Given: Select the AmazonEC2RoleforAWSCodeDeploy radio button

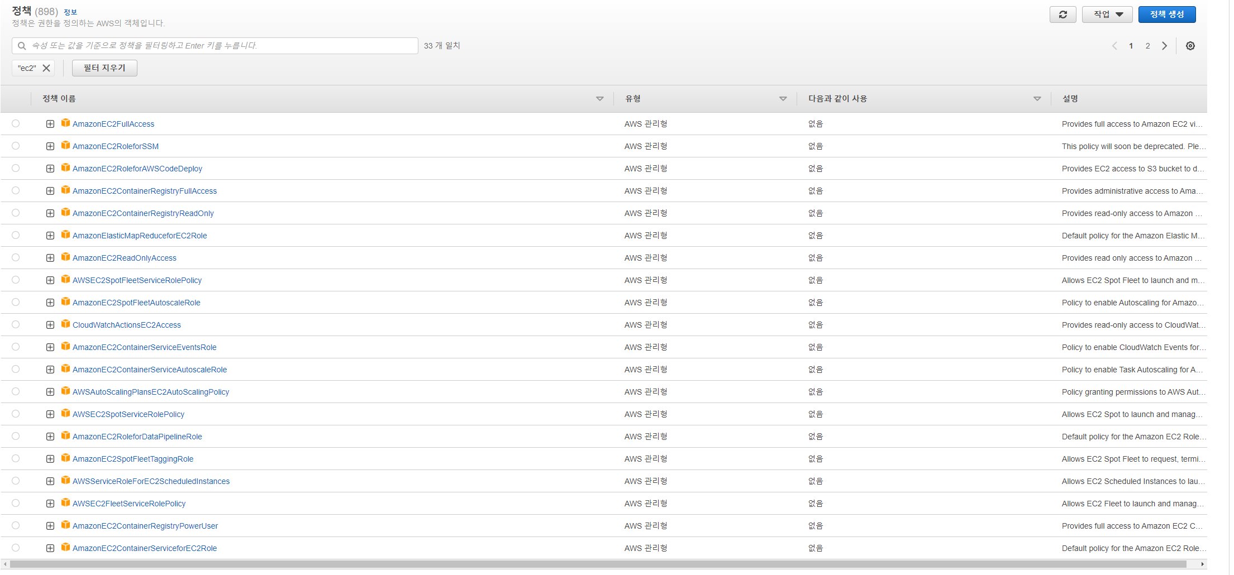Looking at the screenshot, I should pyautogui.click(x=16, y=168).
